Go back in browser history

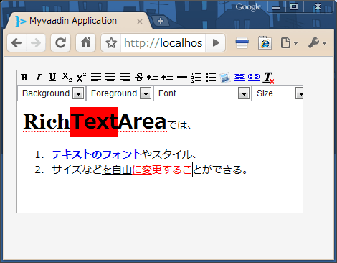(x=16, y=43)
